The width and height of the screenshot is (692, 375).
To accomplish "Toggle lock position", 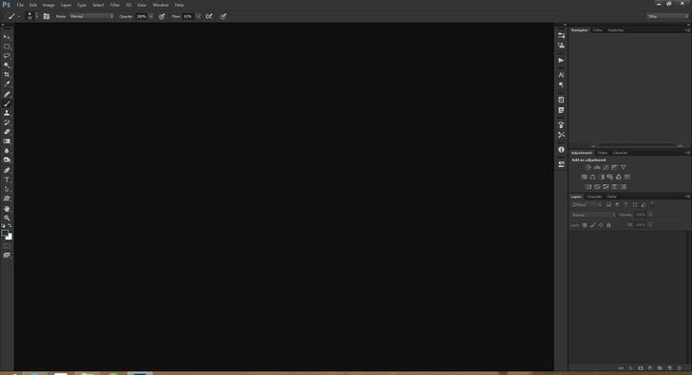I will [601, 225].
